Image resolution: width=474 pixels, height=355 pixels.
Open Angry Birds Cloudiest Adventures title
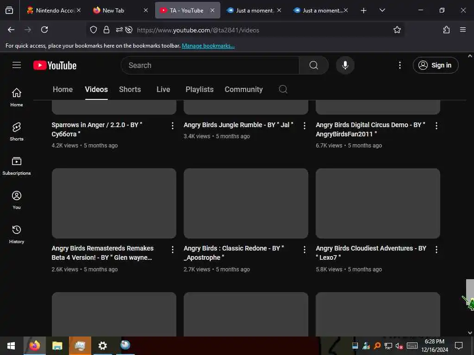tap(371, 253)
